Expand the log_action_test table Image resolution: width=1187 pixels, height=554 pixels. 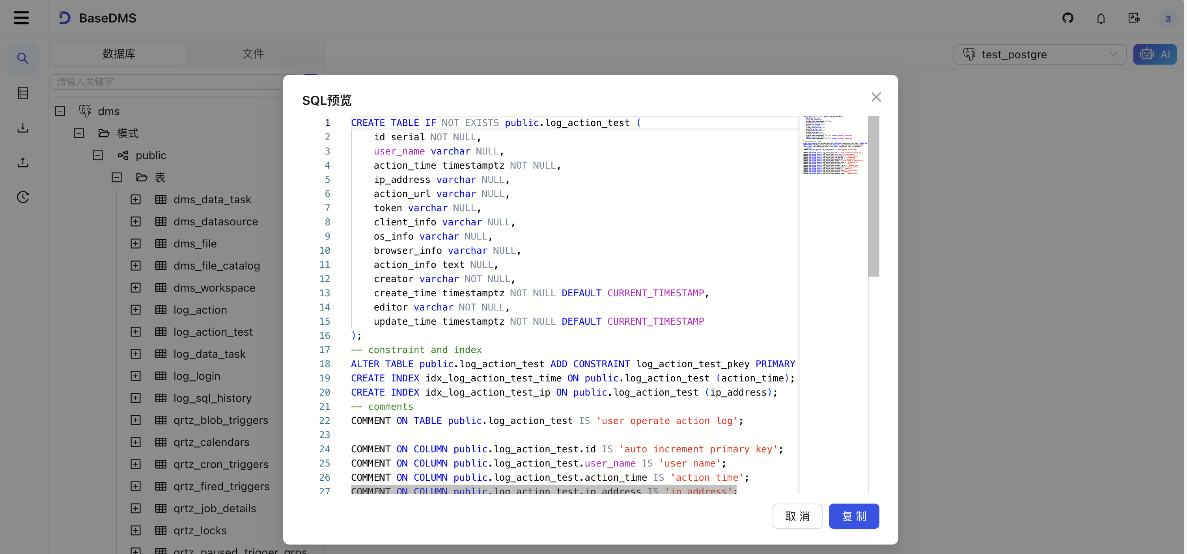pos(136,332)
